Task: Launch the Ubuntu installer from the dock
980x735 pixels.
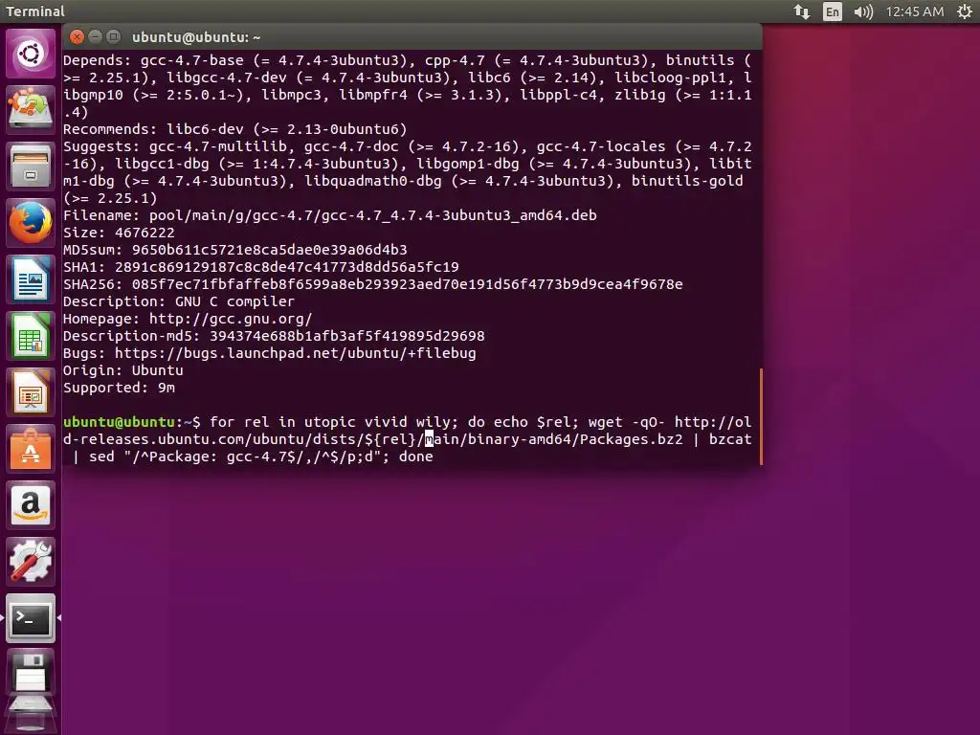Action: tap(30, 109)
